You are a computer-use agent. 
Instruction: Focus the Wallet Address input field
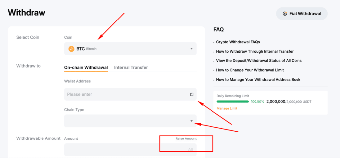[126, 94]
